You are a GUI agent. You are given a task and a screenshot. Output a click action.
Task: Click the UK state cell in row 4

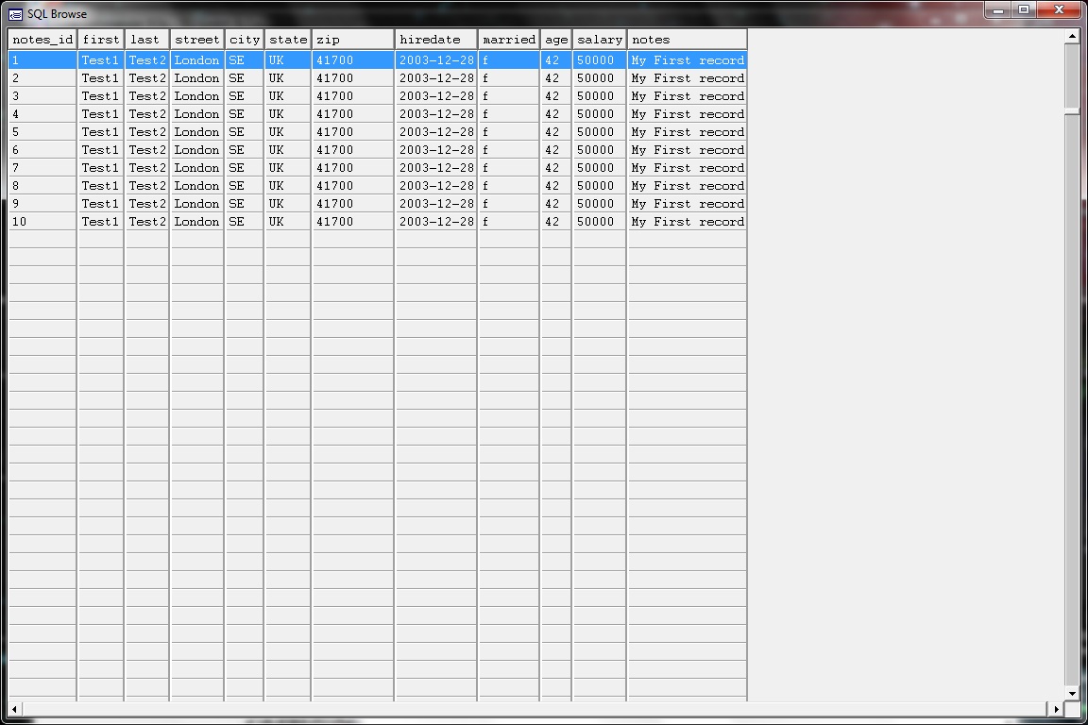[x=287, y=113]
